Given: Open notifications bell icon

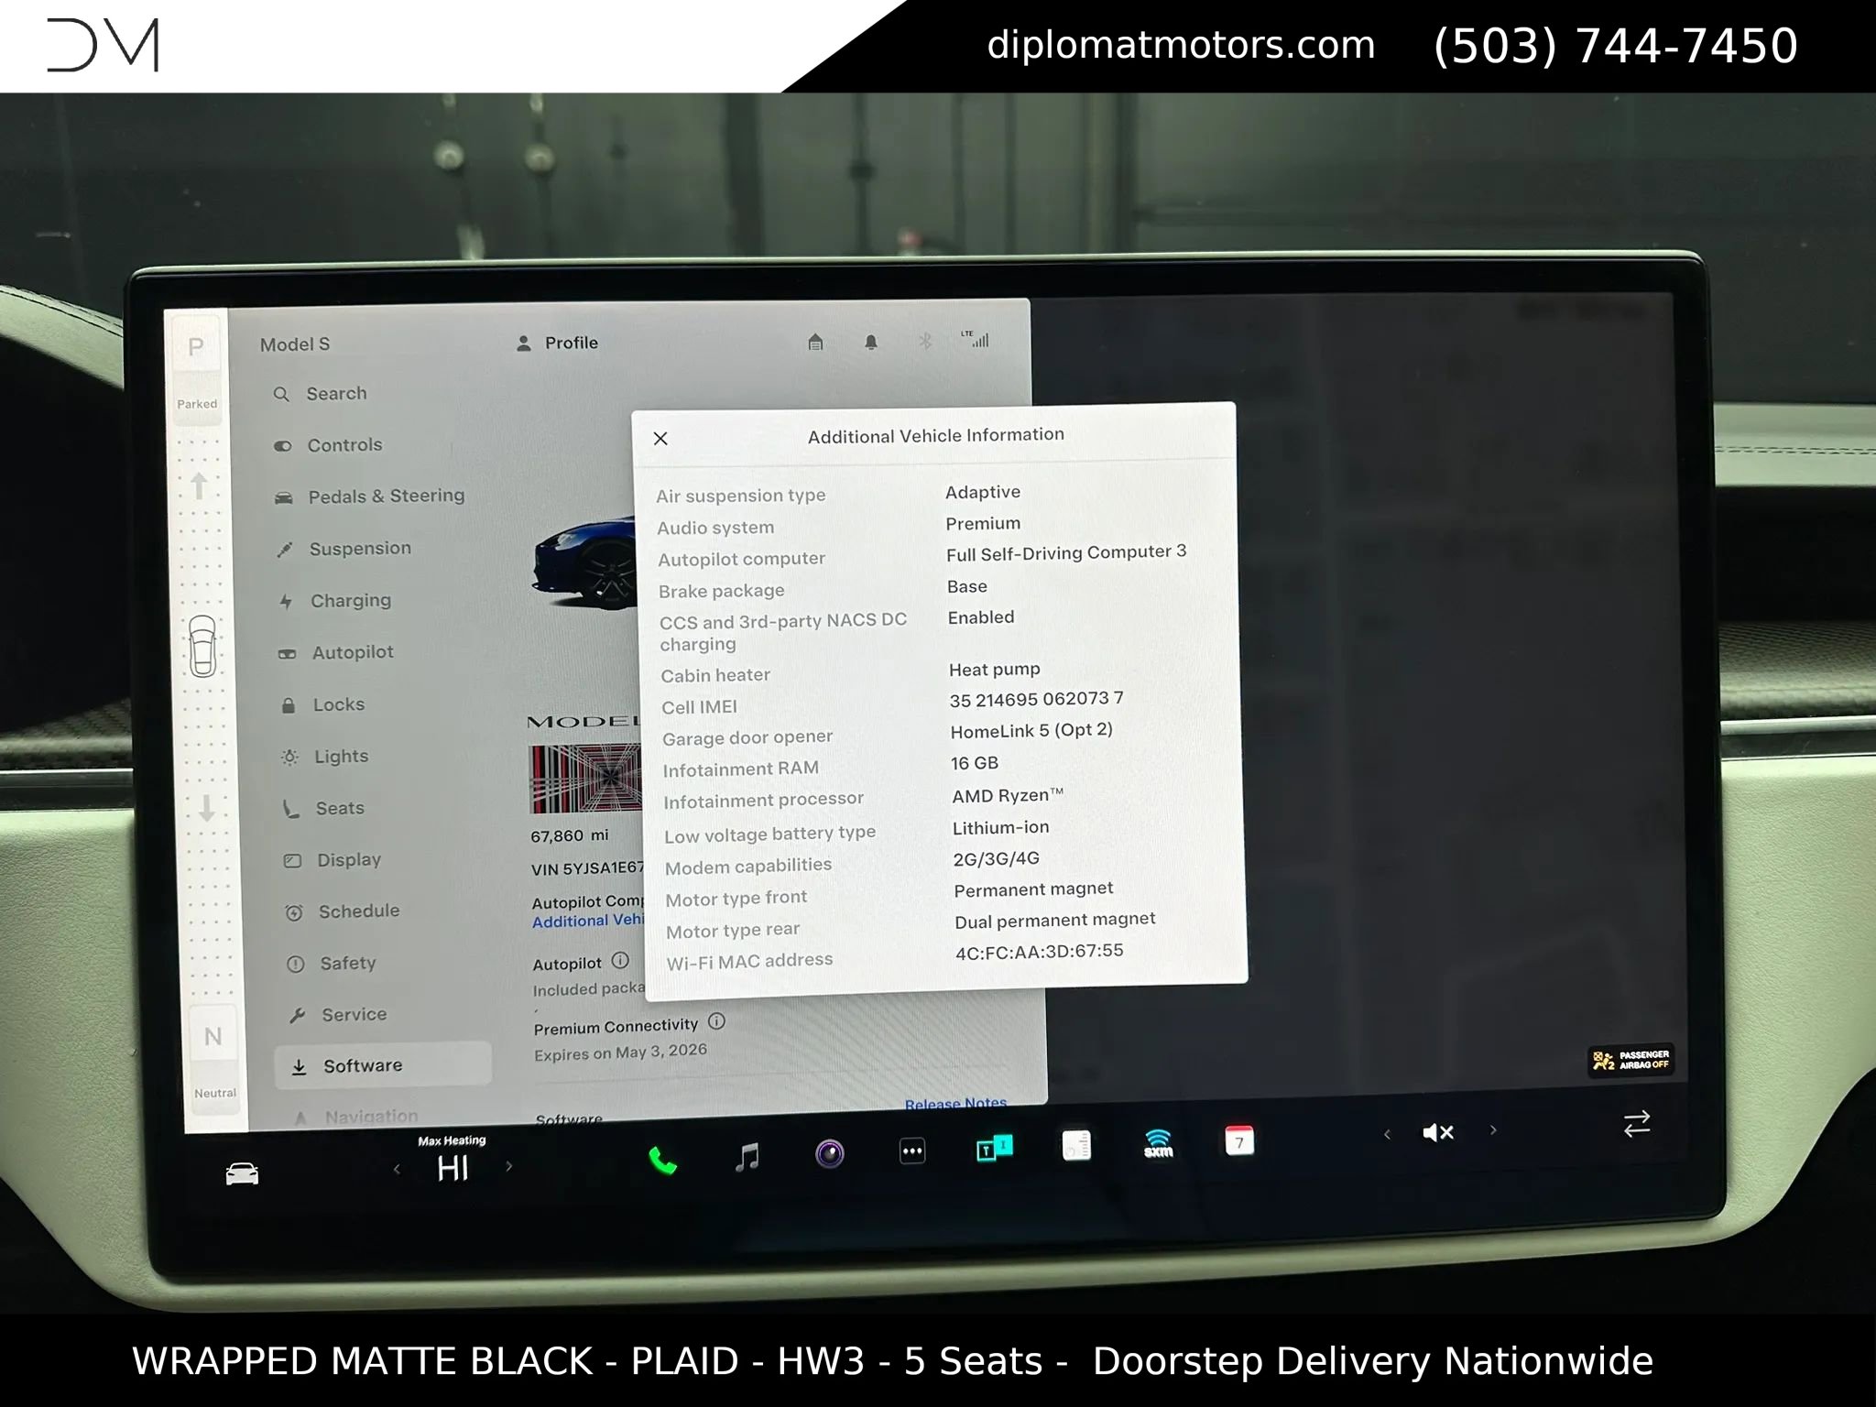Looking at the screenshot, I should tap(871, 342).
